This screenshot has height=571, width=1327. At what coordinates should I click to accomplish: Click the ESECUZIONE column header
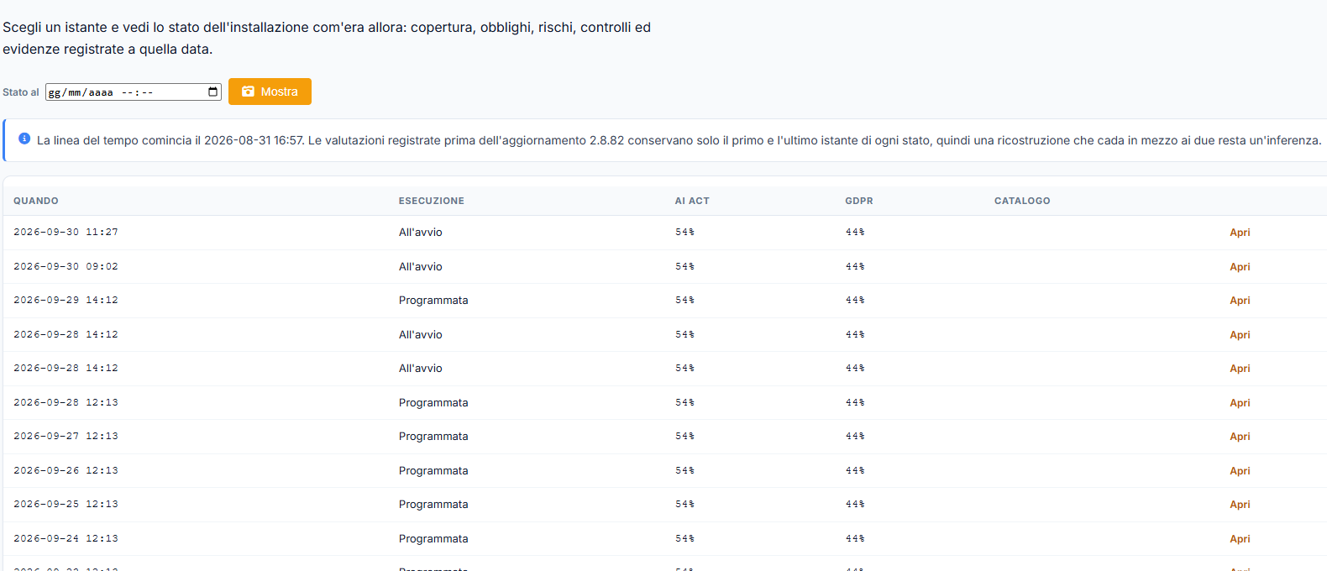pyautogui.click(x=432, y=201)
